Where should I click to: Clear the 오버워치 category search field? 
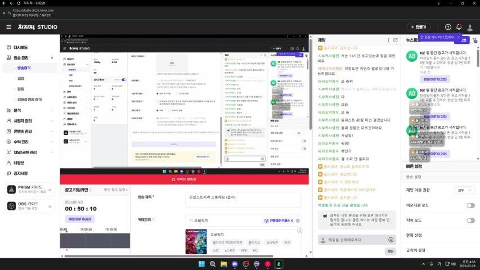point(298,220)
